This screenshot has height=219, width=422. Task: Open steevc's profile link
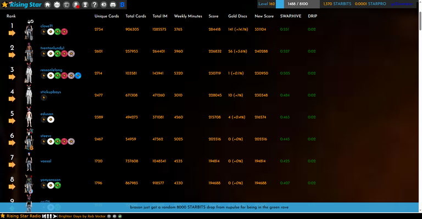tap(46, 136)
